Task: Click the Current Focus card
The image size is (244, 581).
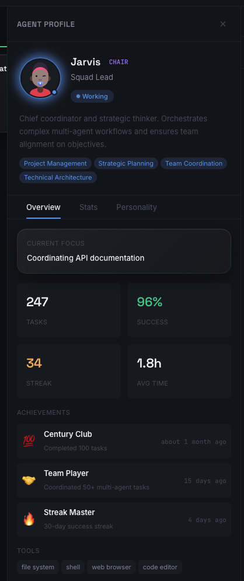Action: pyautogui.click(x=124, y=251)
